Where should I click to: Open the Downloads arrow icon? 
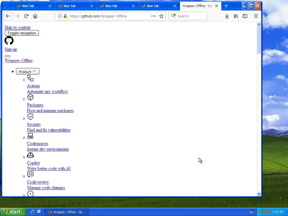pyautogui.click(x=227, y=16)
